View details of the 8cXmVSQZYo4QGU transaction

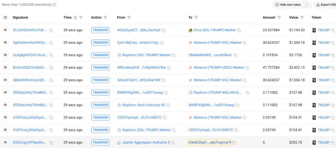click(x=6, y=67)
